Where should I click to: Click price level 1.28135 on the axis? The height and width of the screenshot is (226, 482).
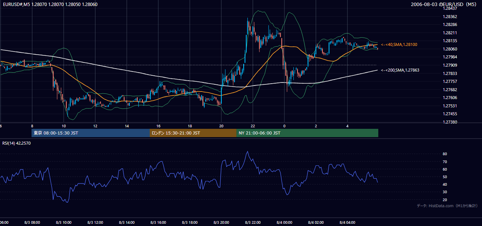450,41
